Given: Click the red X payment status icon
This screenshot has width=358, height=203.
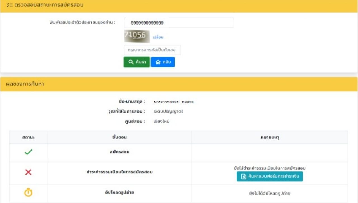Looking at the screenshot, I should point(28,172).
